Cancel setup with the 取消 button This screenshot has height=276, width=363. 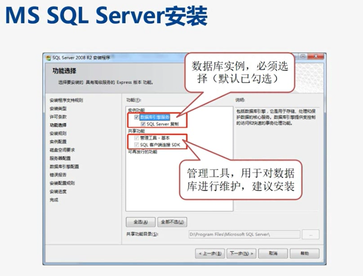[273, 254]
